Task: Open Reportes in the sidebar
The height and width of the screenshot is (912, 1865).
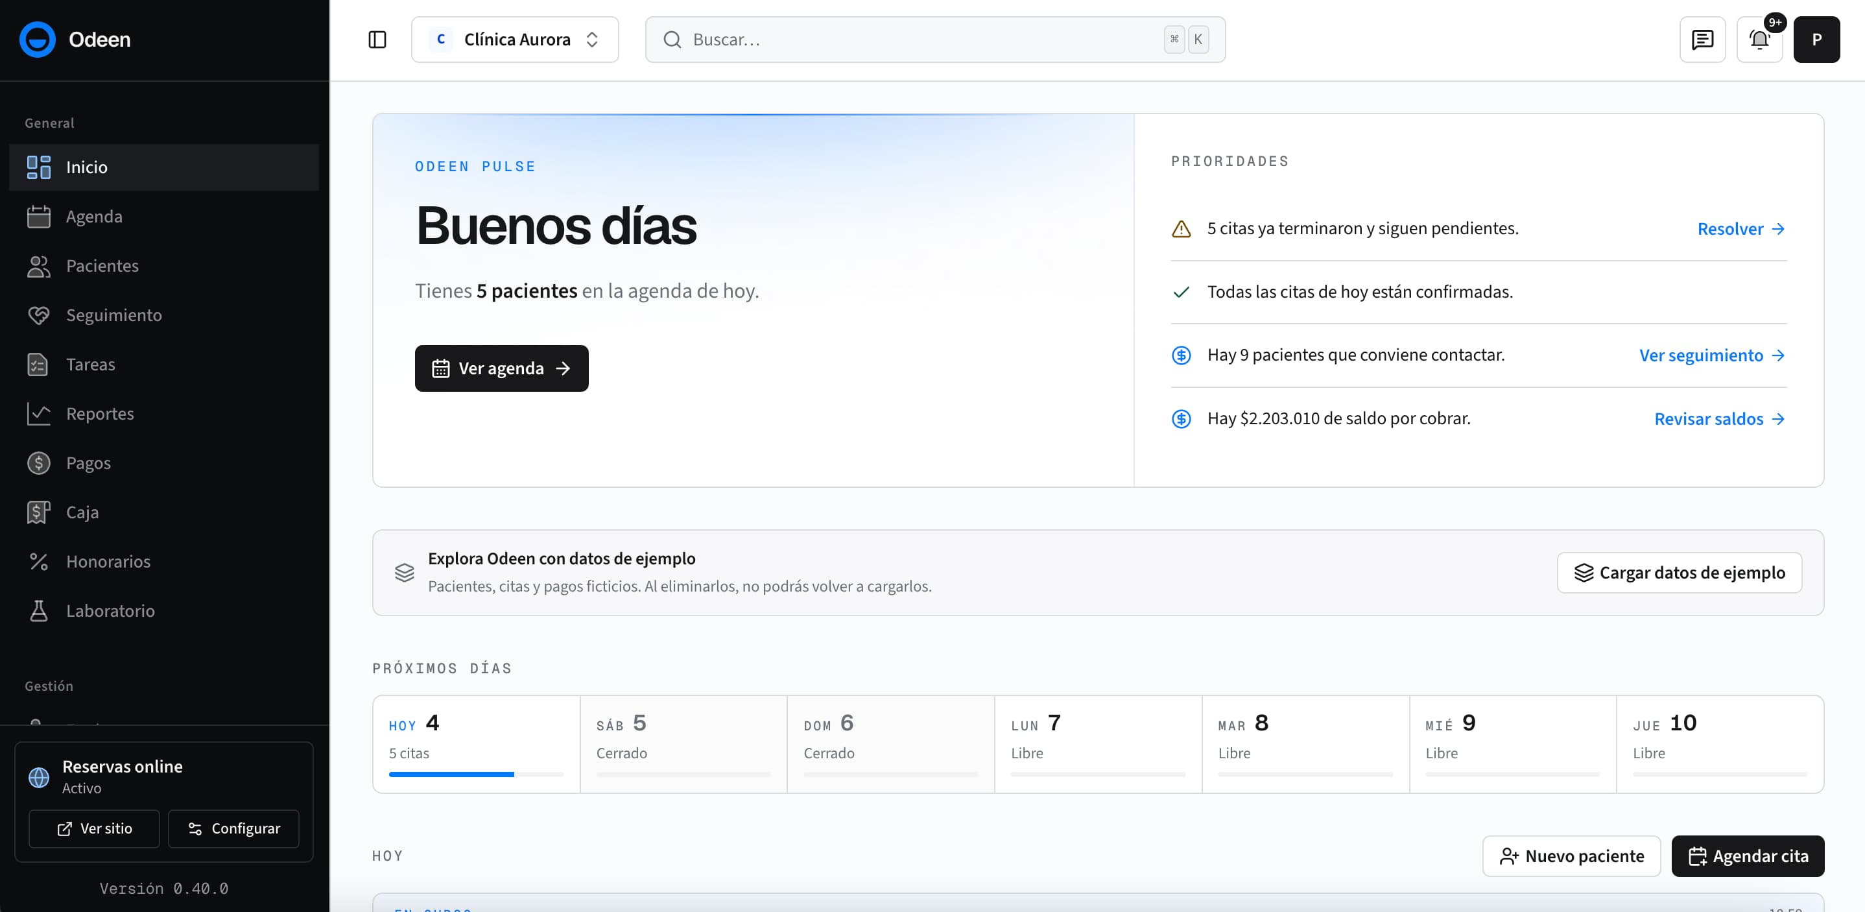Action: point(163,413)
